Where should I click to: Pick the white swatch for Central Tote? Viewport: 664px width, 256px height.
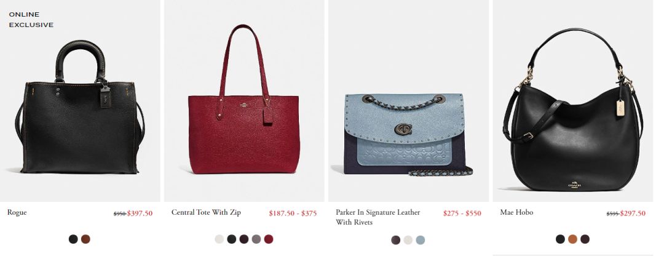coord(219,239)
